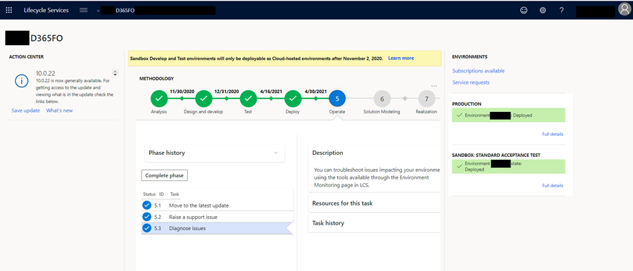Image resolution: width=633 pixels, height=271 pixels.
Task: Click the 11/30/2020 milestone date
Action: (182, 91)
